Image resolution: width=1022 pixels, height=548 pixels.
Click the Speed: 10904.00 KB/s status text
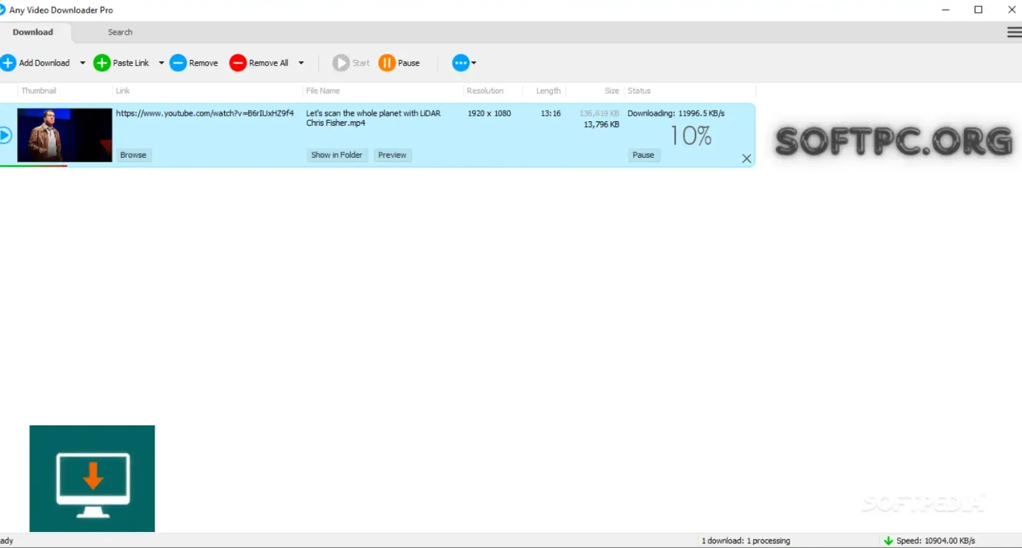point(936,540)
